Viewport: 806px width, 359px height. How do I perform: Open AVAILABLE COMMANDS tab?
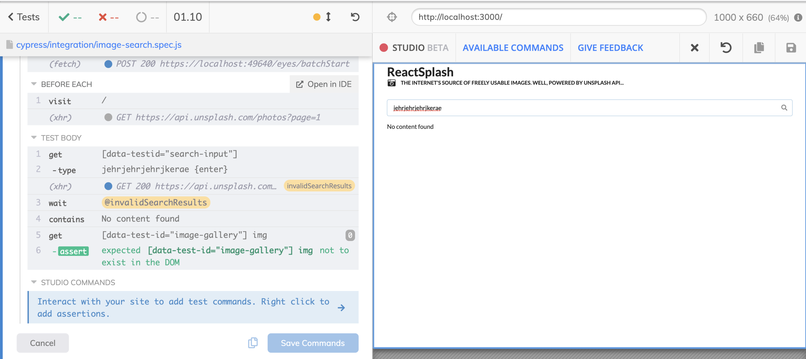tap(513, 48)
